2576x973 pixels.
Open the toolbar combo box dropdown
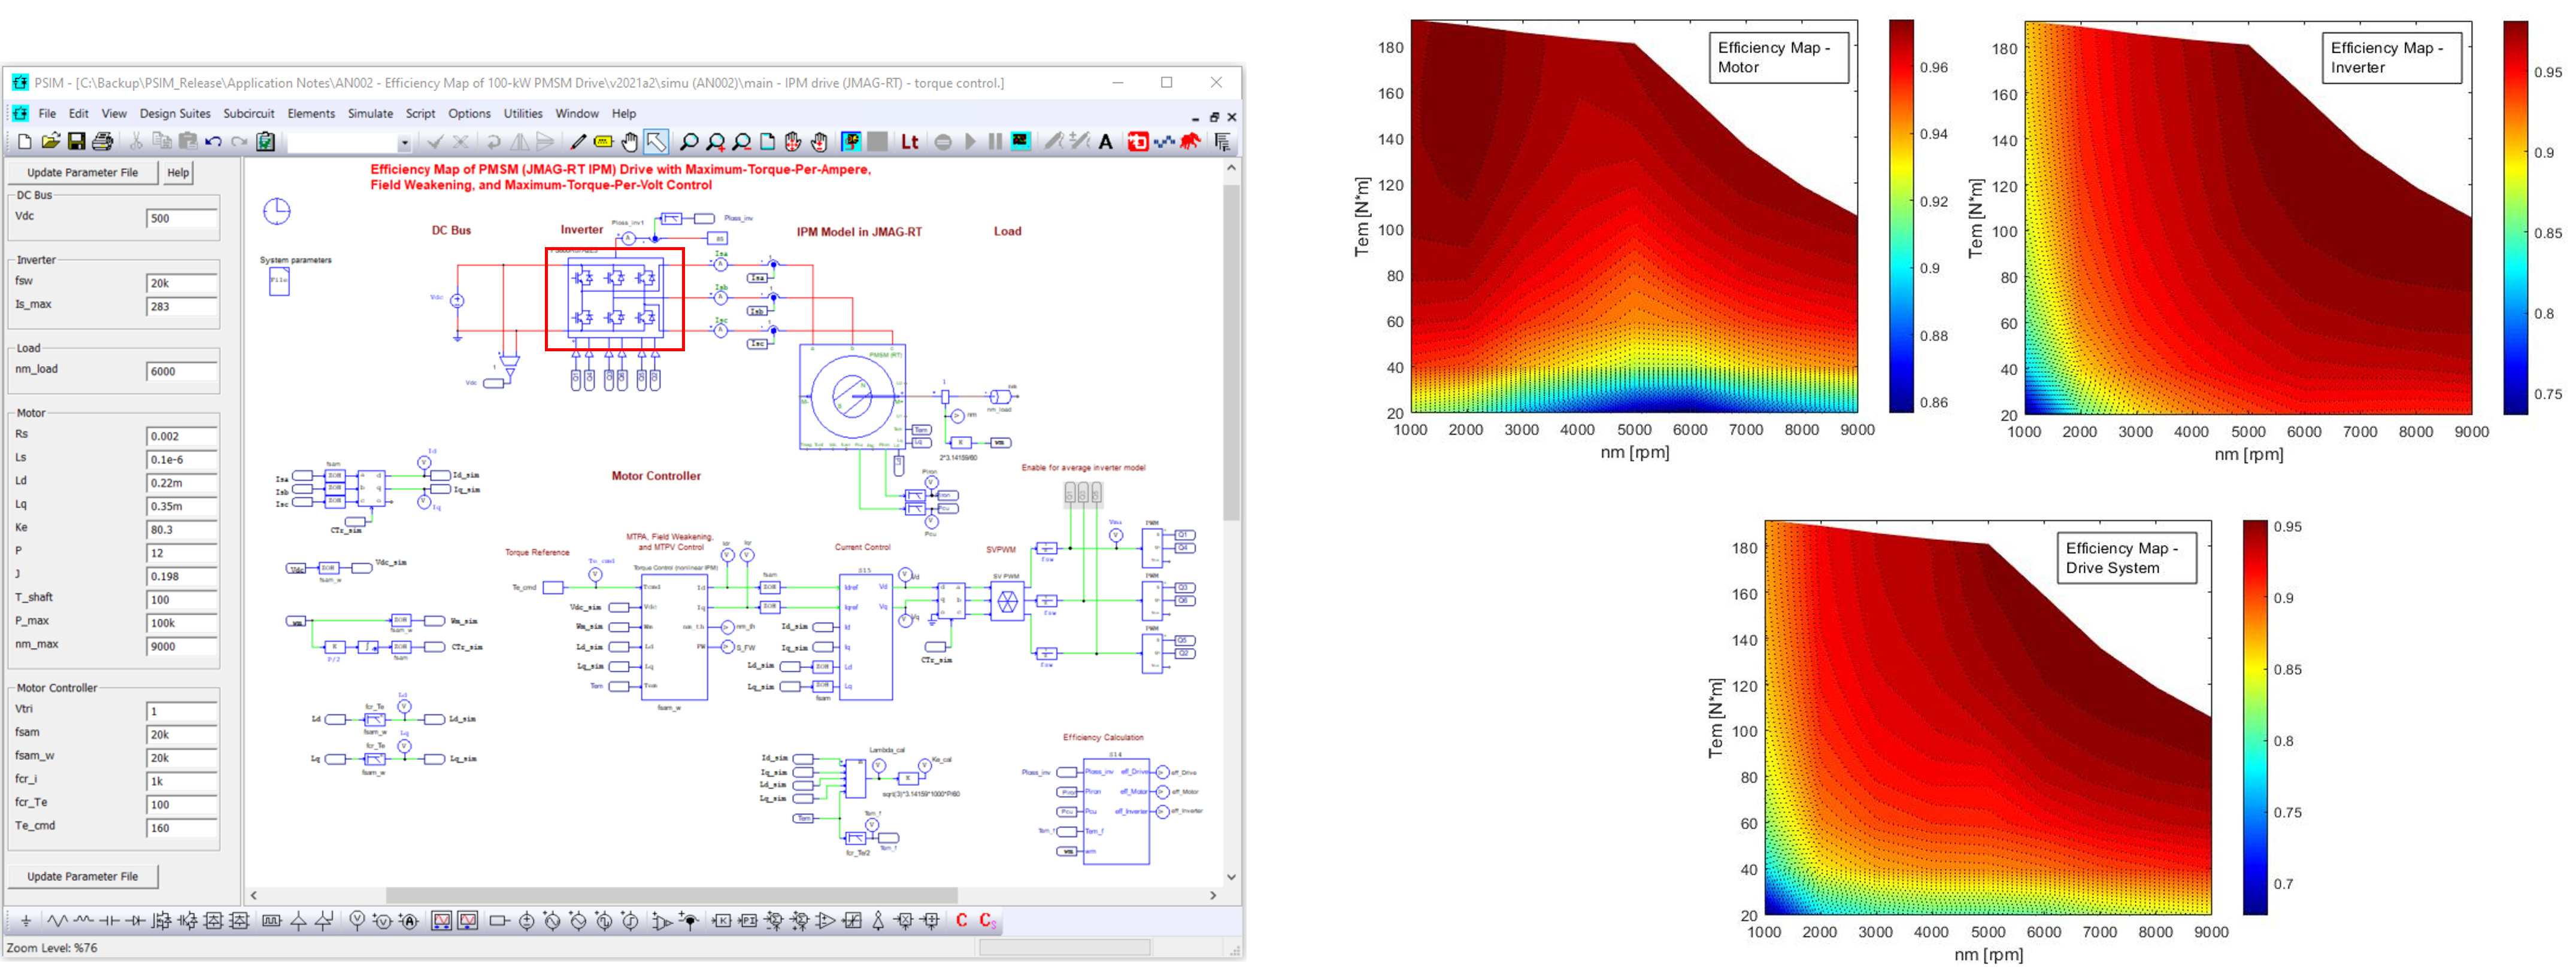[404, 143]
